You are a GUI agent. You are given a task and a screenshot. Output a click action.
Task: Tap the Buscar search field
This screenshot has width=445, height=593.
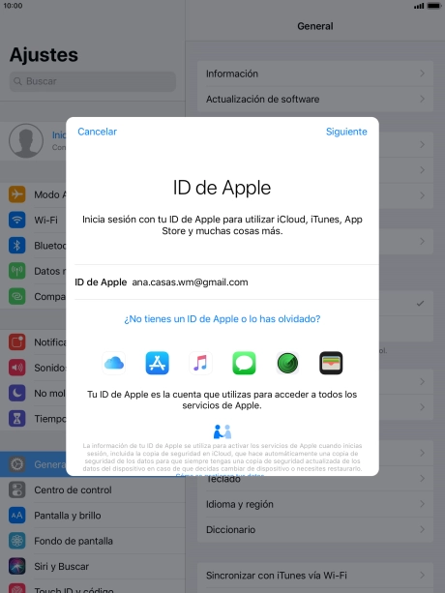point(93,81)
